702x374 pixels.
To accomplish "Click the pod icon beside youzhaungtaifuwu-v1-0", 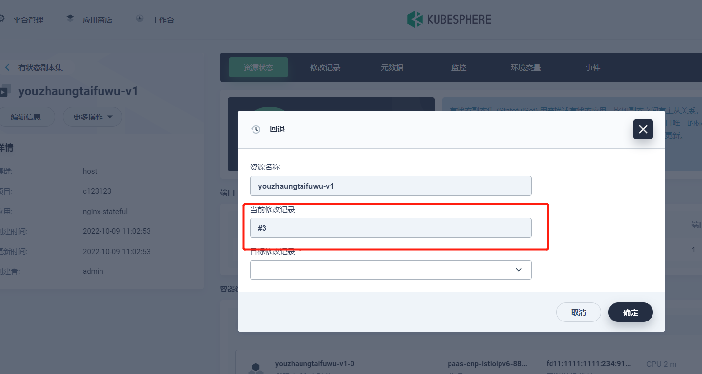I will [256, 366].
